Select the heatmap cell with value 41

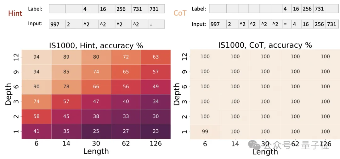coord(37,131)
